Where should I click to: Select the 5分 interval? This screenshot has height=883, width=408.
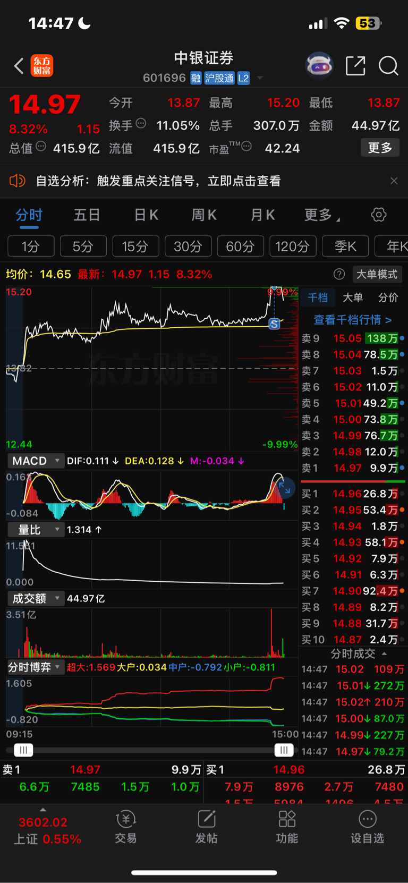(x=83, y=247)
